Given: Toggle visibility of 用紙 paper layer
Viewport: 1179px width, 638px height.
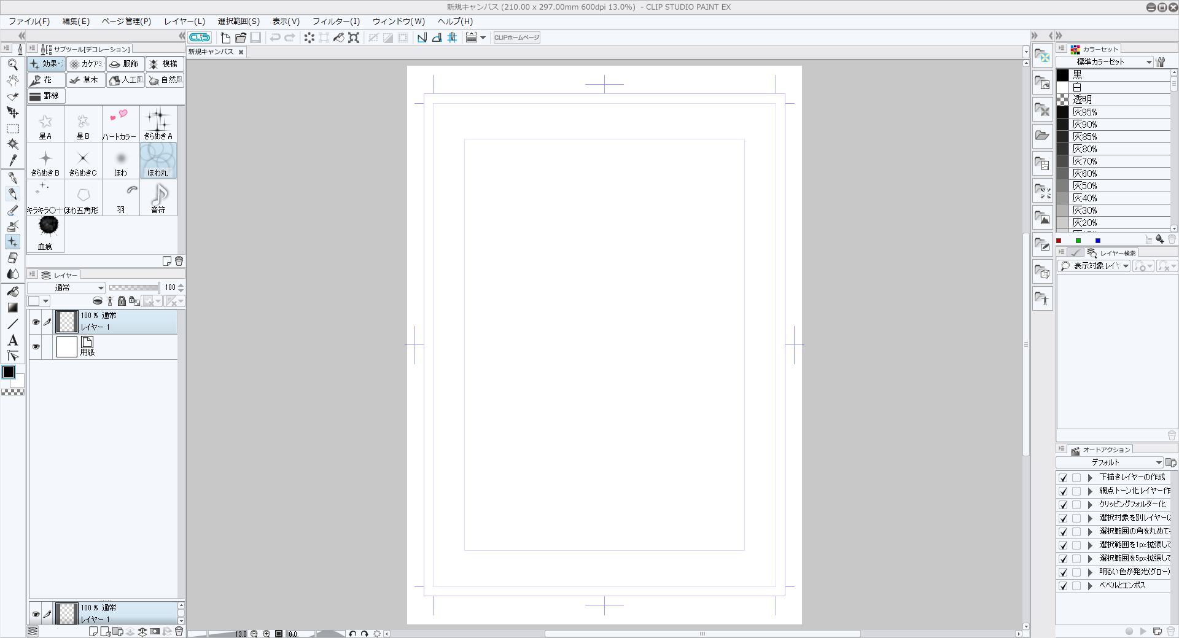Looking at the screenshot, I should [36, 347].
